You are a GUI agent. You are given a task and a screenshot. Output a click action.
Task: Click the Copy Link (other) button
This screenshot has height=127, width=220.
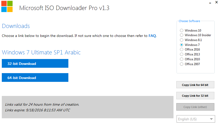point(195,107)
